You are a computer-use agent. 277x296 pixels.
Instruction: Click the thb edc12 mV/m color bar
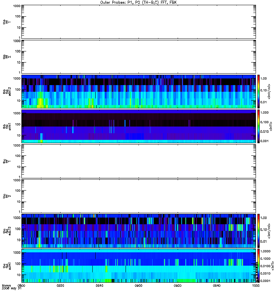tap(259, 91)
